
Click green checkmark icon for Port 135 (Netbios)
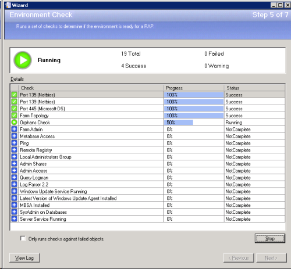point(14,95)
